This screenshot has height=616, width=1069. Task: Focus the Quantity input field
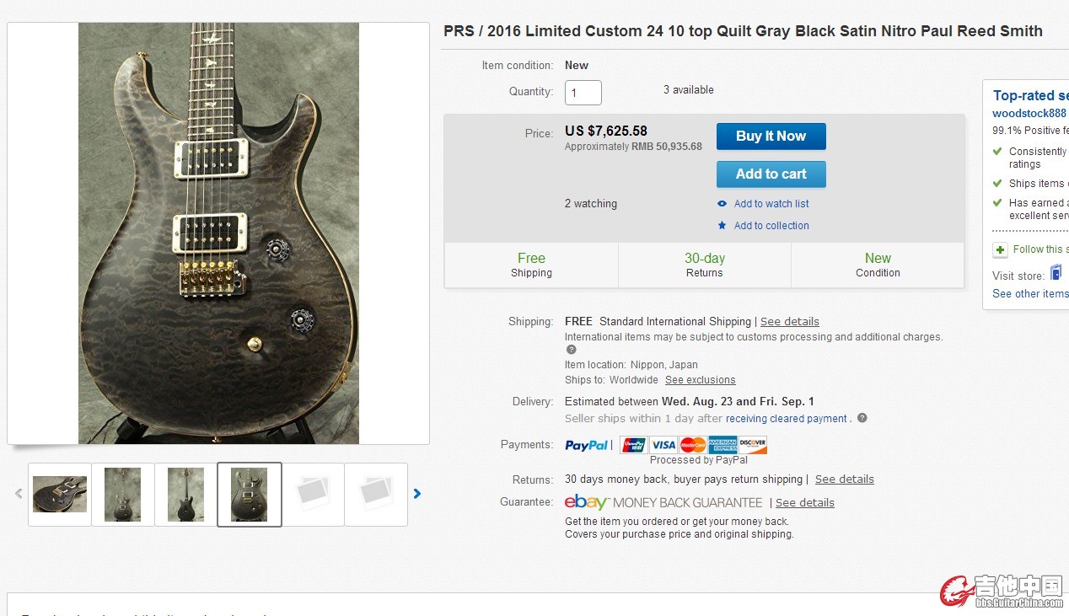[x=583, y=93]
